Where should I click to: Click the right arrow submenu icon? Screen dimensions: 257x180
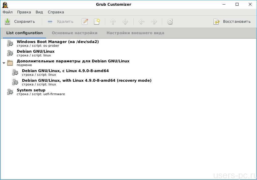[154, 22]
